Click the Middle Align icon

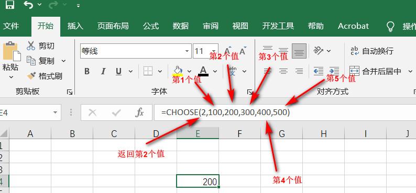[283, 51]
